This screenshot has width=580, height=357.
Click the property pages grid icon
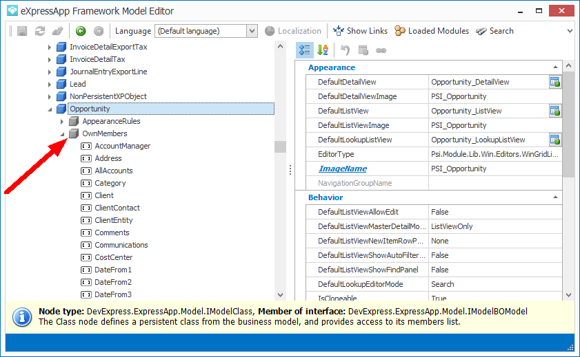pos(363,50)
